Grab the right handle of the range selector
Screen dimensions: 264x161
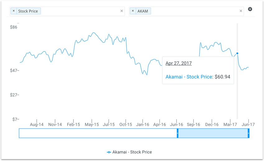(248, 133)
